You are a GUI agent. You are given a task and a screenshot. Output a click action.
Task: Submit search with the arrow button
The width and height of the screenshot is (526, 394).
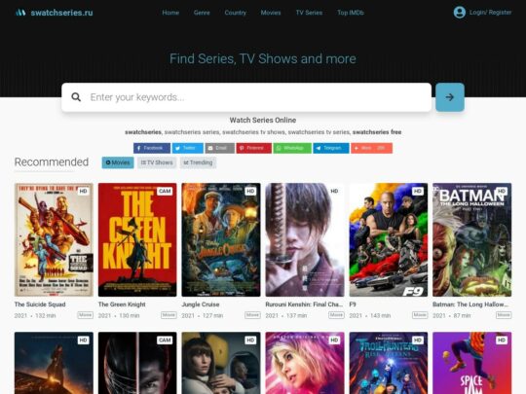click(450, 97)
